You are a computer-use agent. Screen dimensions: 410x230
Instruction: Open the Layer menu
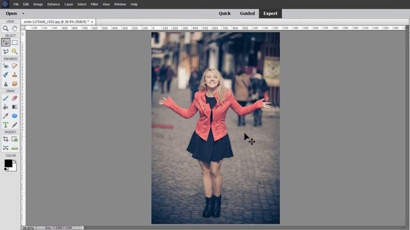tap(69, 4)
